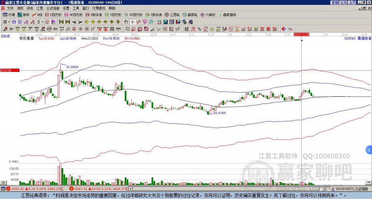Open the 江恩轮 tool
The image size is (372, 199).
(x=172, y=15)
